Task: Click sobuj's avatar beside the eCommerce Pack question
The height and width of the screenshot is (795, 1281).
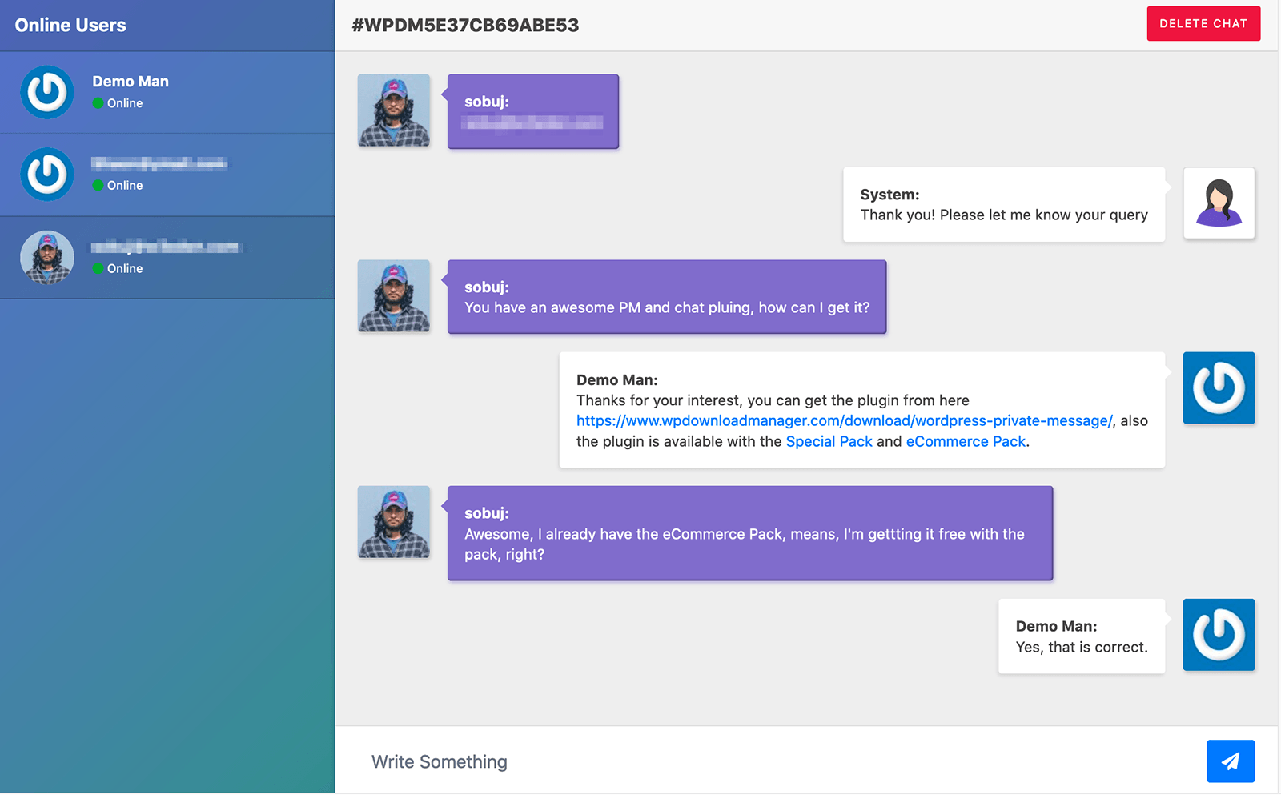Action: click(393, 522)
